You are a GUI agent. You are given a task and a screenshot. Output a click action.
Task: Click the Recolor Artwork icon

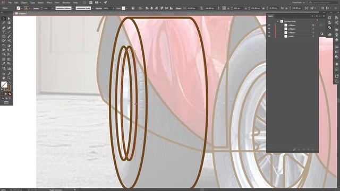pyautogui.click(x=133, y=8)
